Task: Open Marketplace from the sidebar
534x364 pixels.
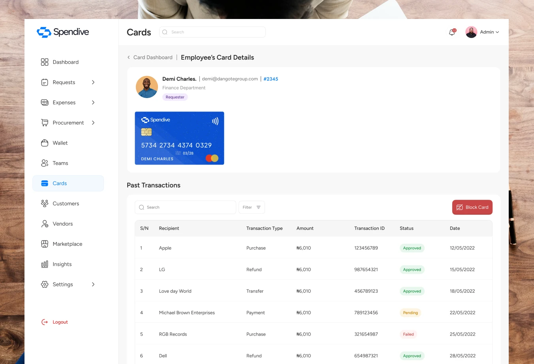Action: (68, 244)
